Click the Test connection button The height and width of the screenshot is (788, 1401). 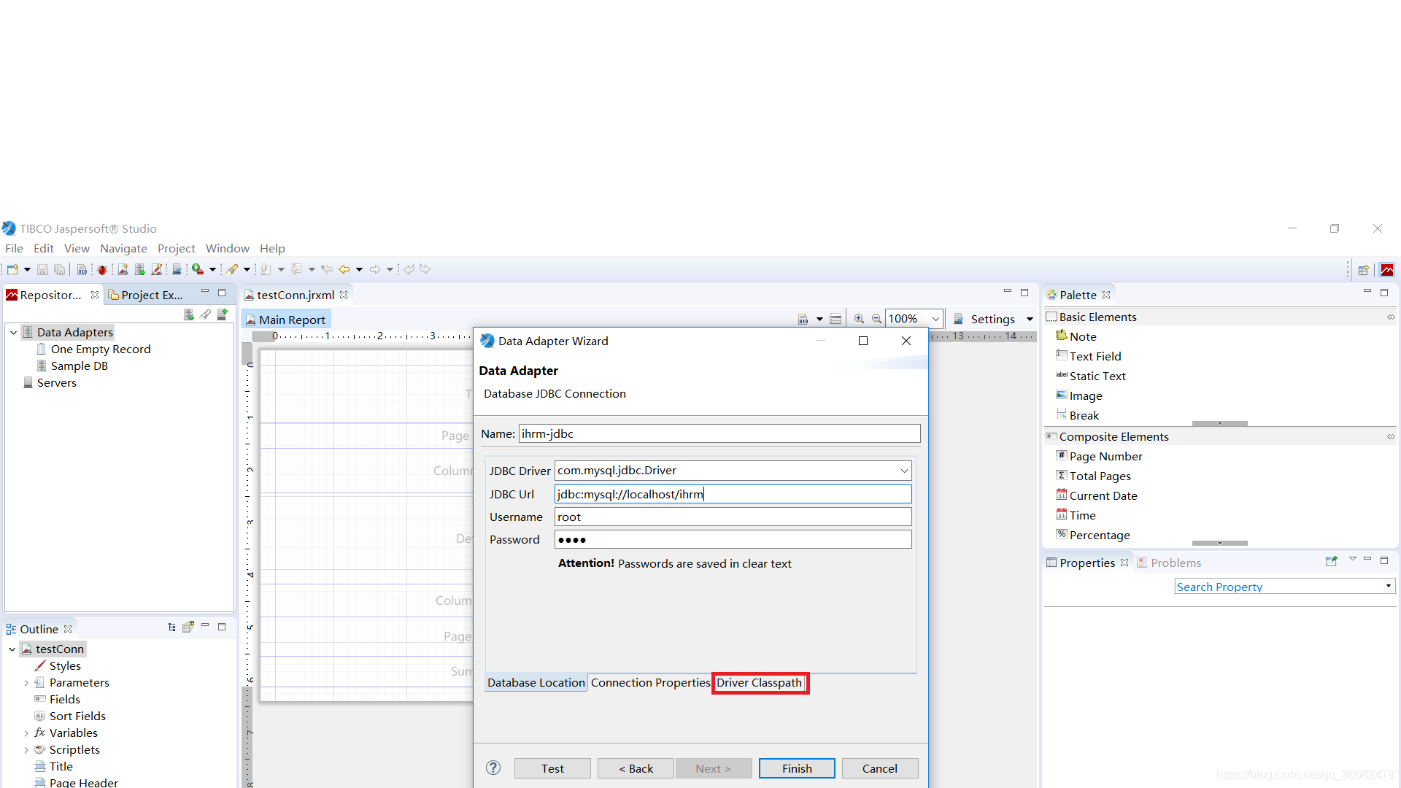tap(552, 768)
